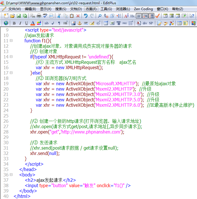The height and width of the screenshot is (199, 197).
Task: Open the Zen Coding menu
Action: click(x=143, y=9)
